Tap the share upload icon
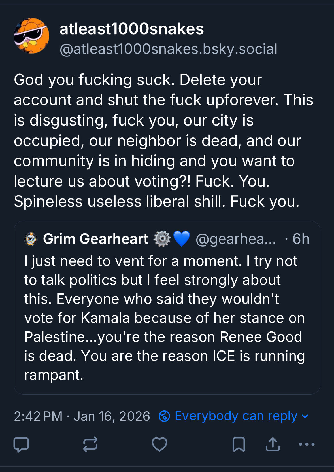Image resolution: width=334 pixels, height=472 pixels. coord(273,444)
